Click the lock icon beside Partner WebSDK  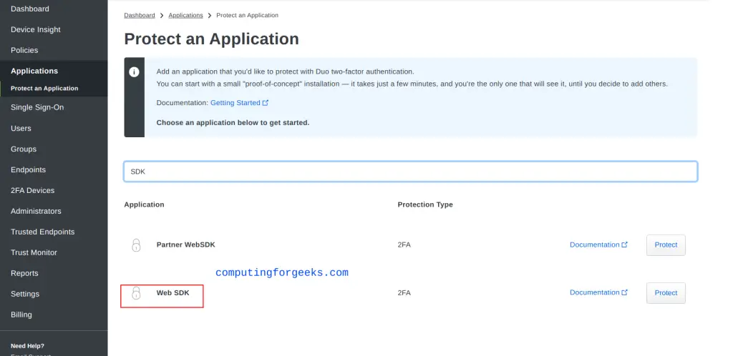[136, 245]
